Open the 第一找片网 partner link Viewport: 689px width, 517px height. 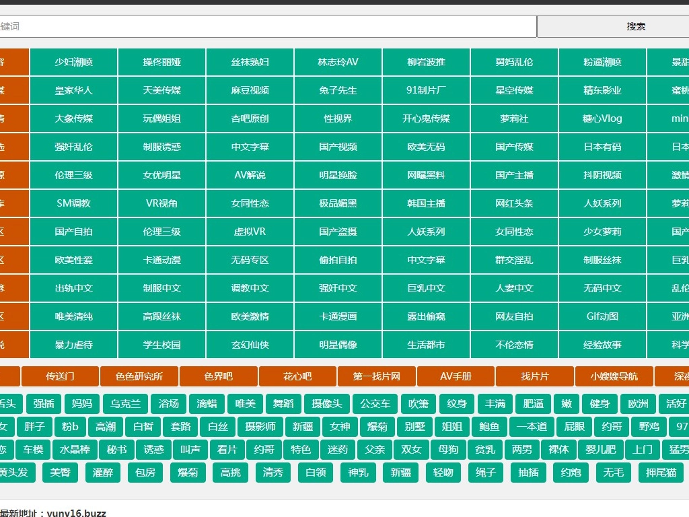click(x=377, y=376)
